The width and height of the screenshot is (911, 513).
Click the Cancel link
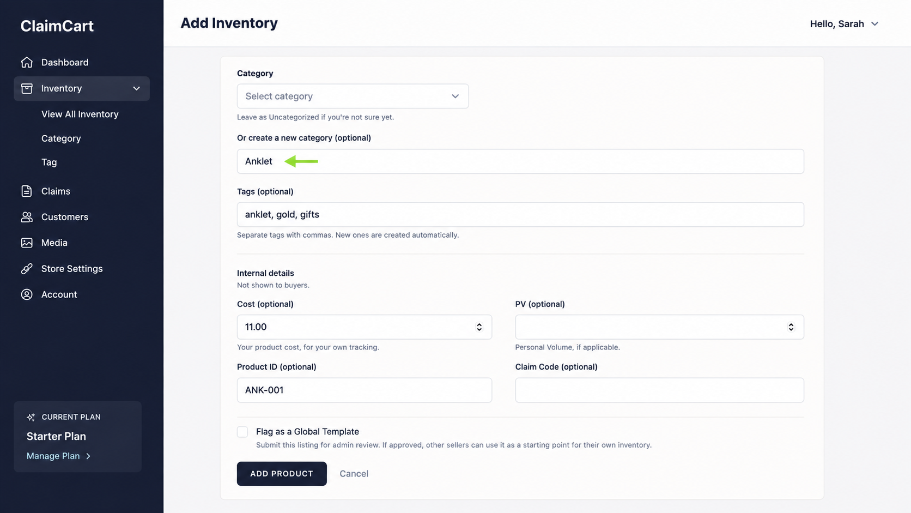tap(354, 474)
